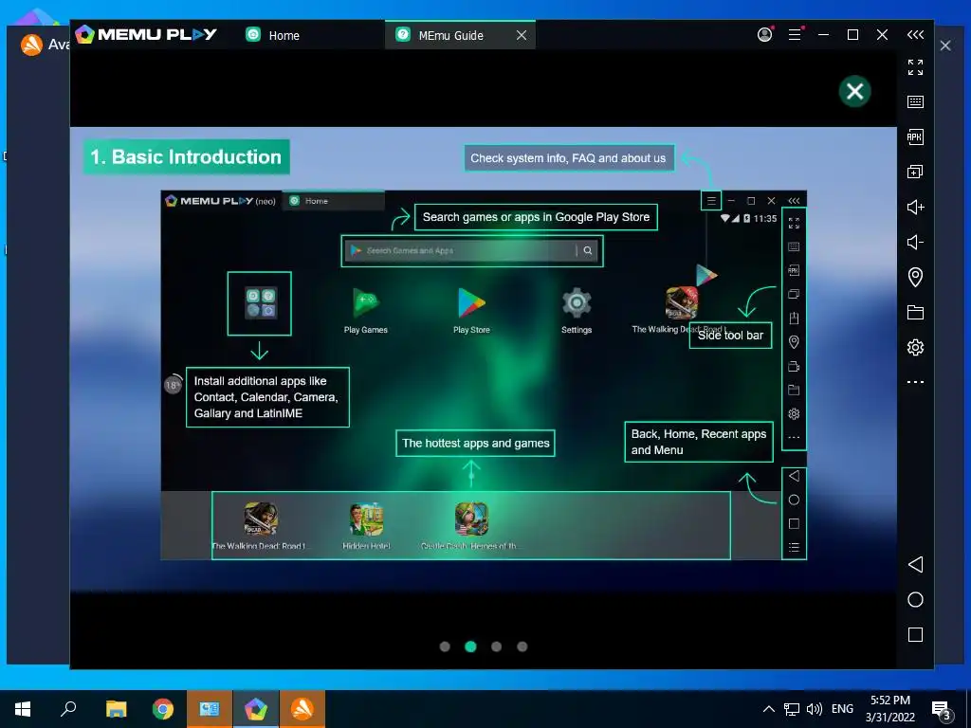Open File Explorer from taskbar
This screenshot has width=971, height=728.
(x=116, y=709)
